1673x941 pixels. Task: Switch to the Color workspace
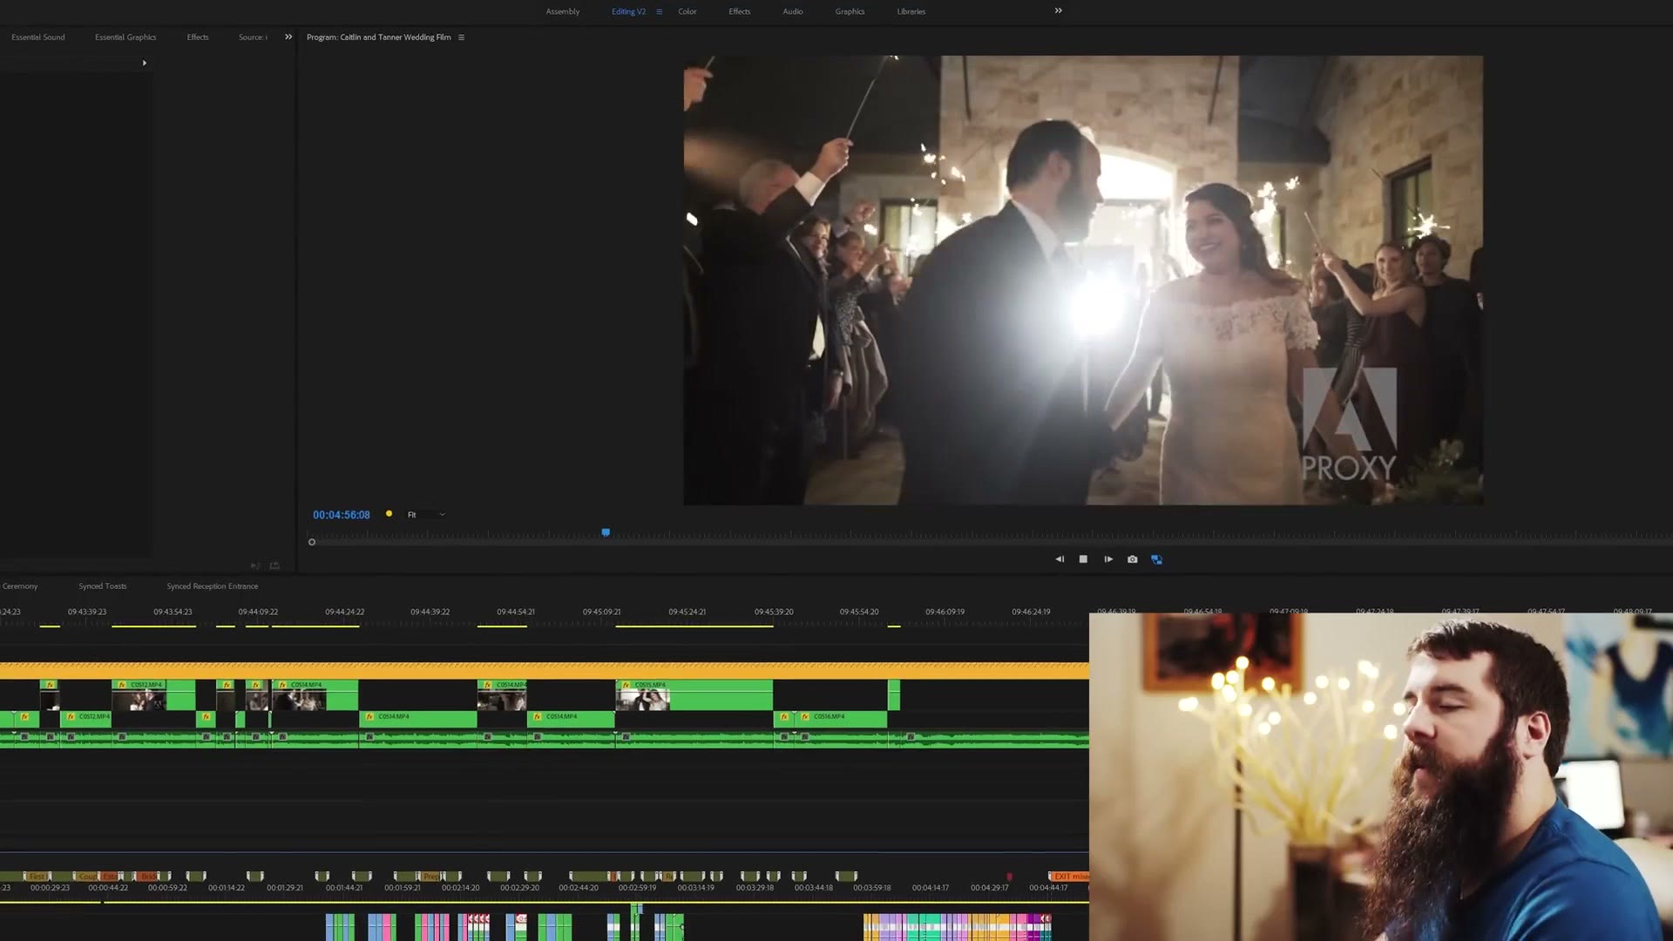coord(687,11)
